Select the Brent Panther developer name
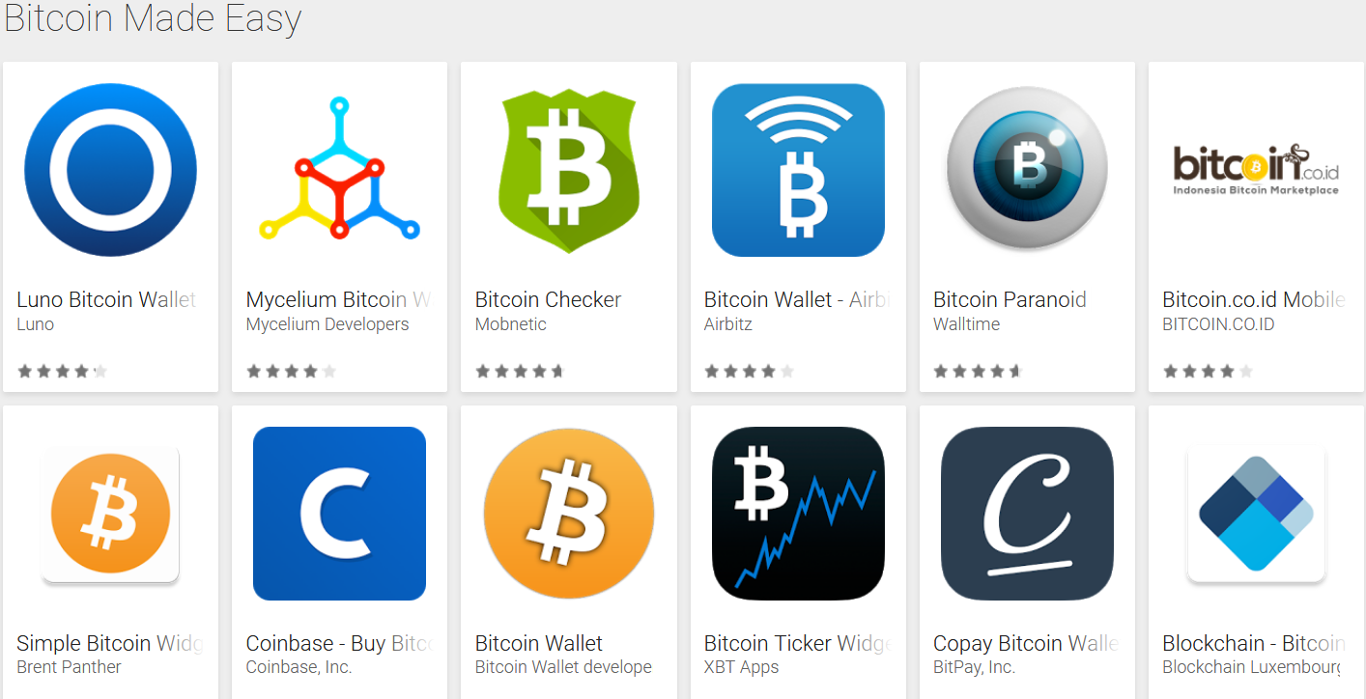The height and width of the screenshot is (699, 1366). tap(70, 667)
